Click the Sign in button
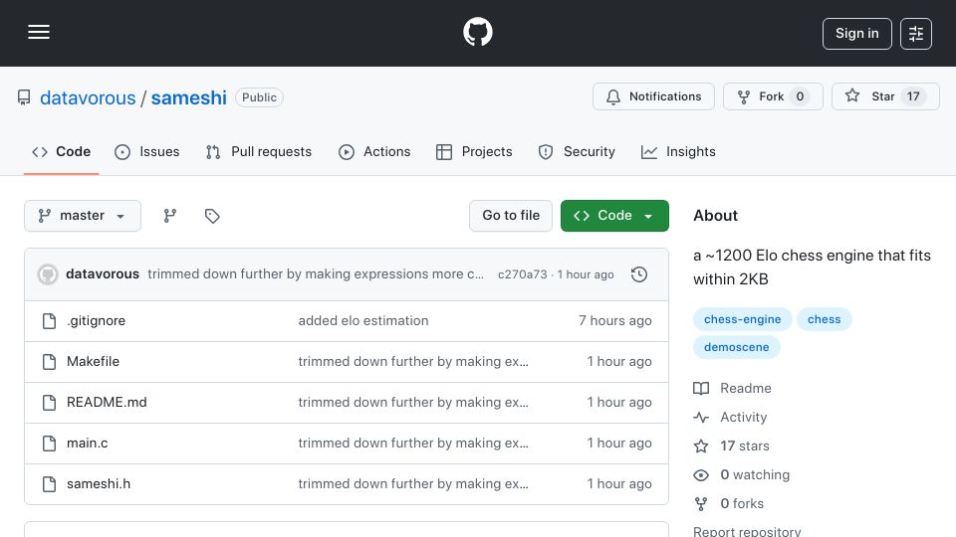 (856, 34)
